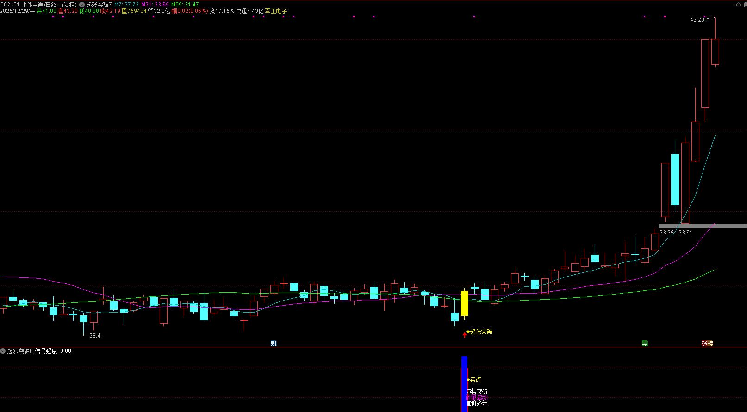Click the float shares 流通4.43亿
This screenshot has width=747, height=412.
point(249,11)
